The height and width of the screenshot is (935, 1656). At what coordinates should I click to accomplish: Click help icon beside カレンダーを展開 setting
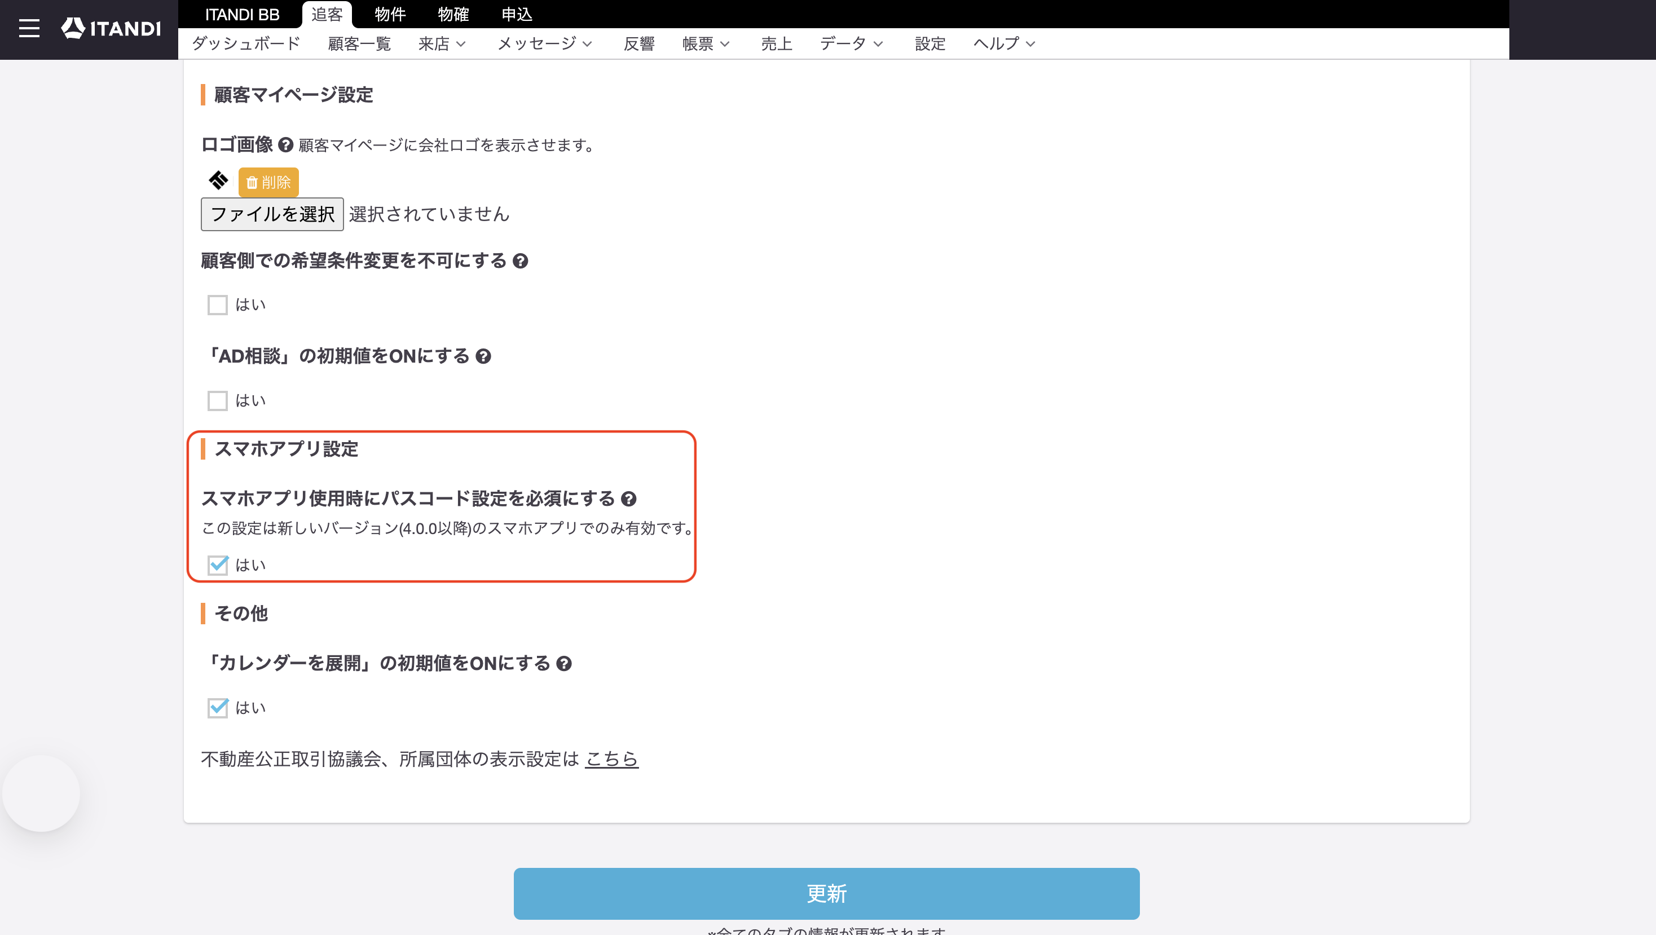[x=564, y=664]
